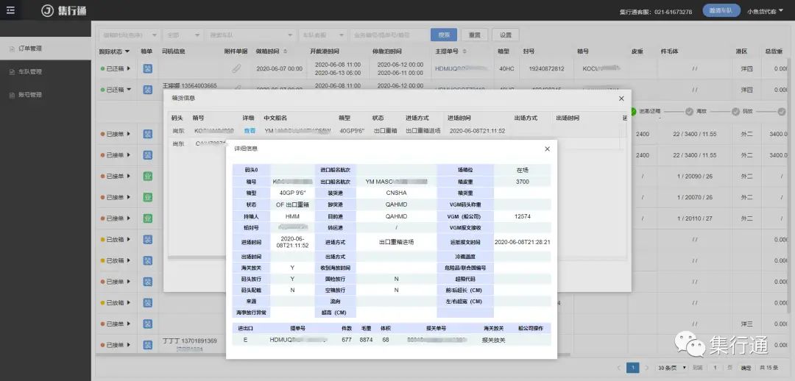The height and width of the screenshot is (381, 795).
Task: Click the 40GP 9'6" value in detail table
Action: click(292, 193)
